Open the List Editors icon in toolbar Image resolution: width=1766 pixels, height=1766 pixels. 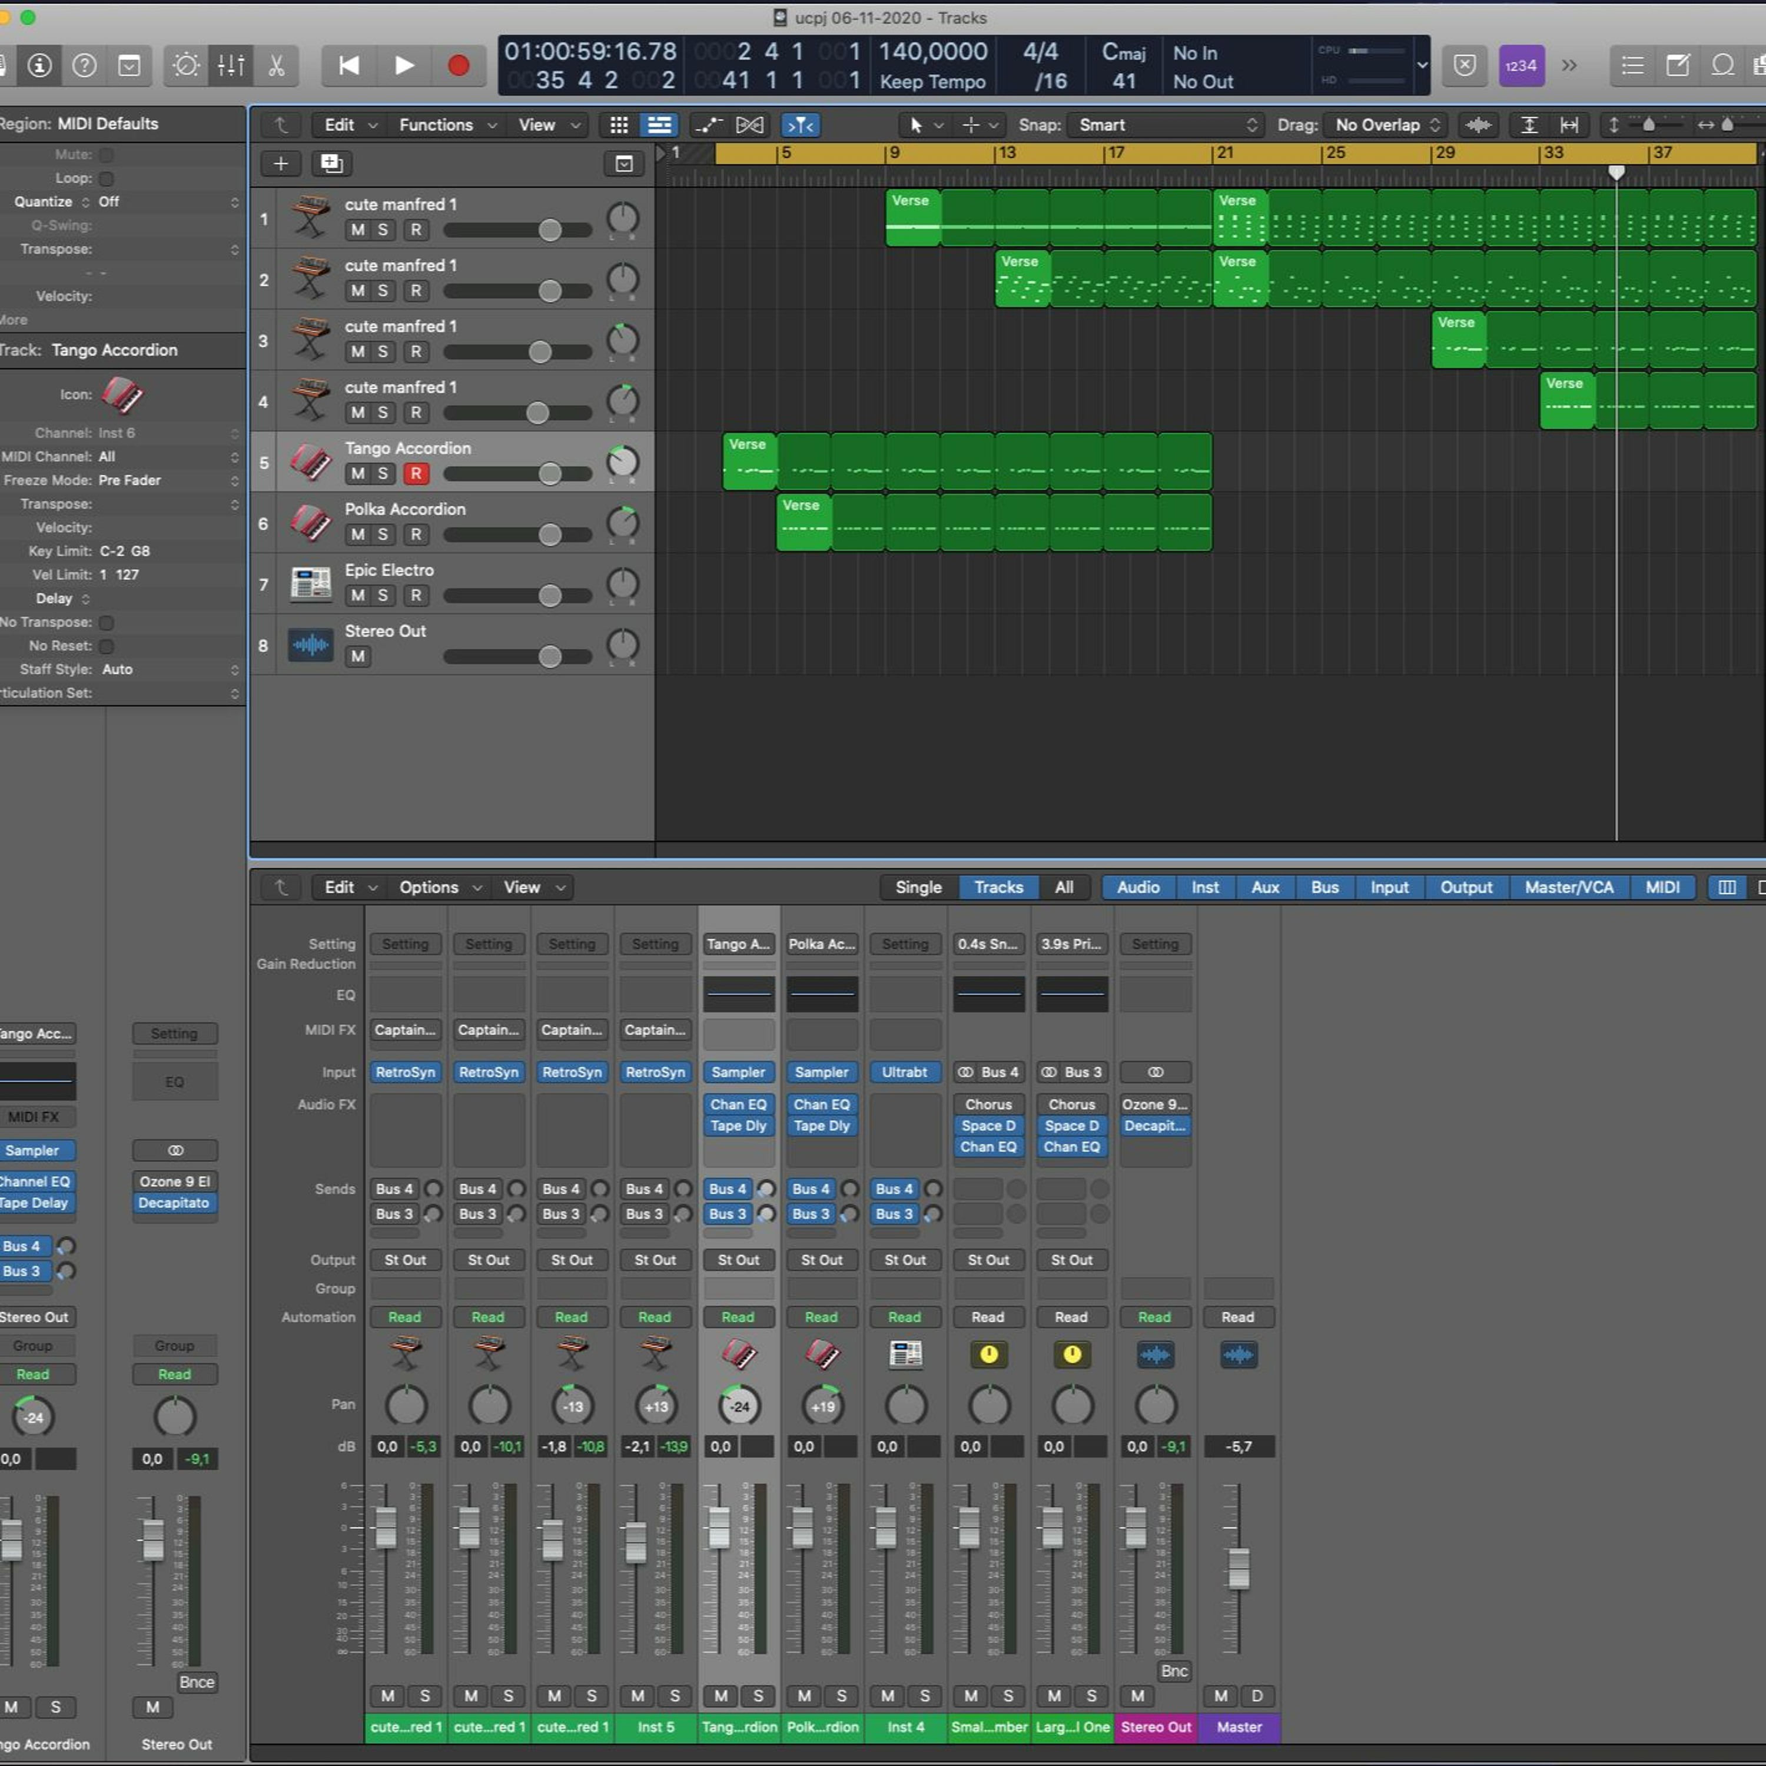point(1632,66)
